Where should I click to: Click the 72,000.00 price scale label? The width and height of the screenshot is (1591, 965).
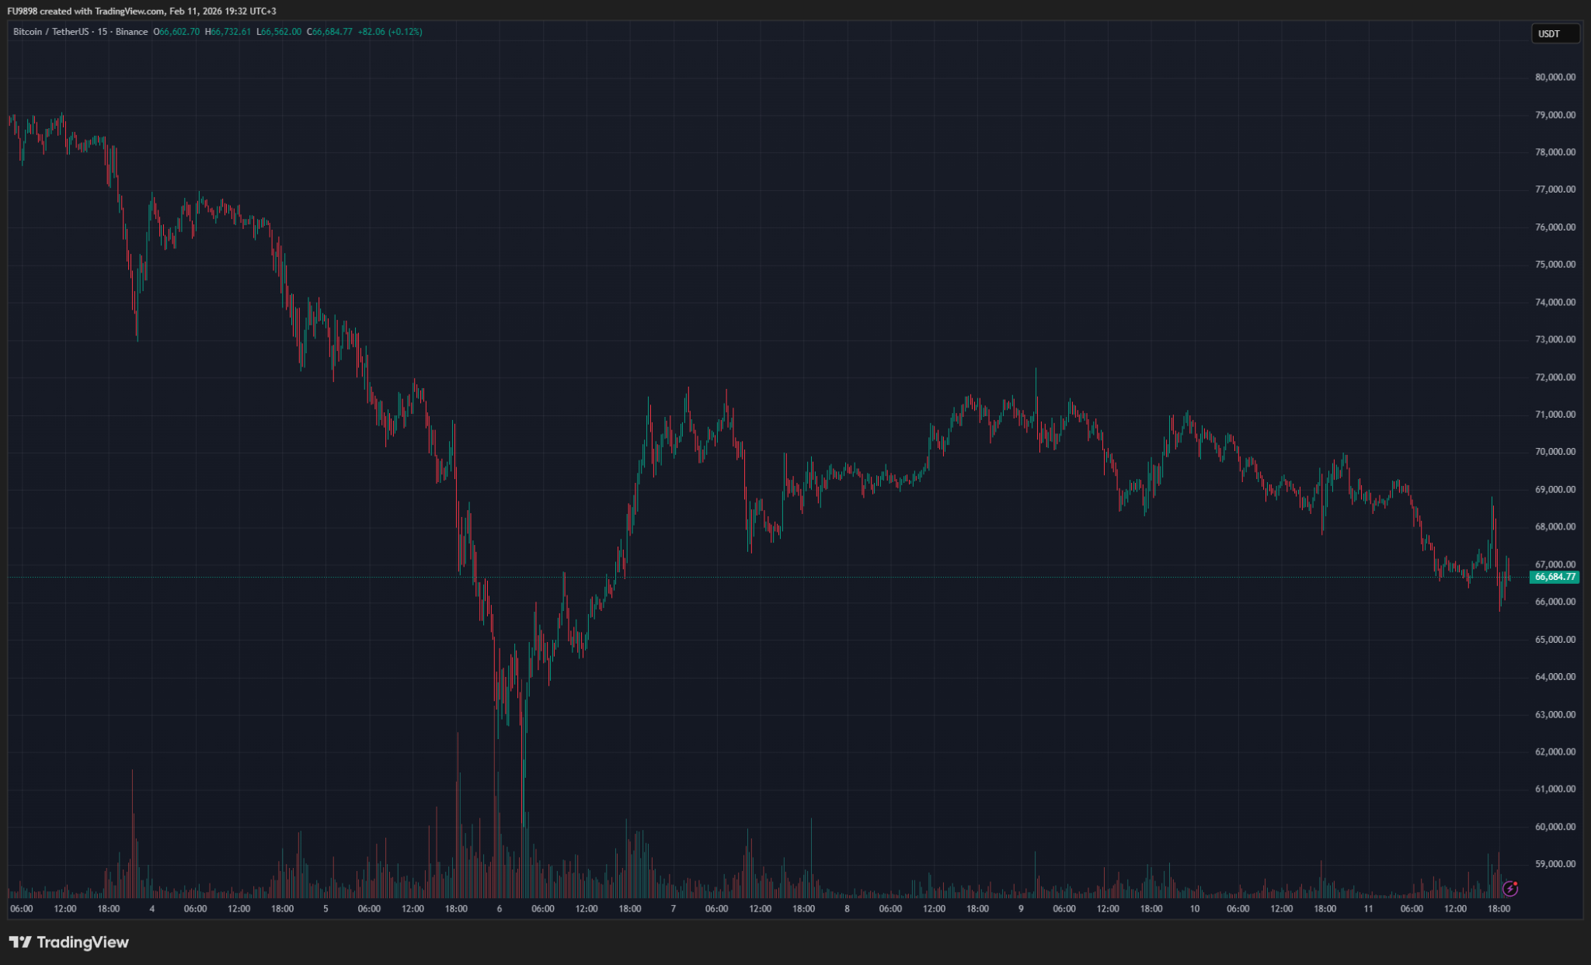pyautogui.click(x=1554, y=377)
